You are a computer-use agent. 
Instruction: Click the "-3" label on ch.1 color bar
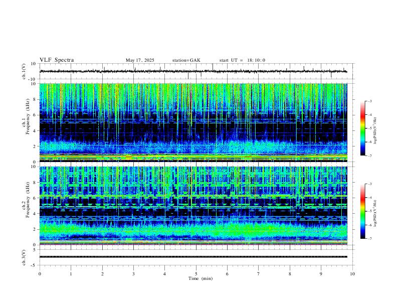coord(370,101)
